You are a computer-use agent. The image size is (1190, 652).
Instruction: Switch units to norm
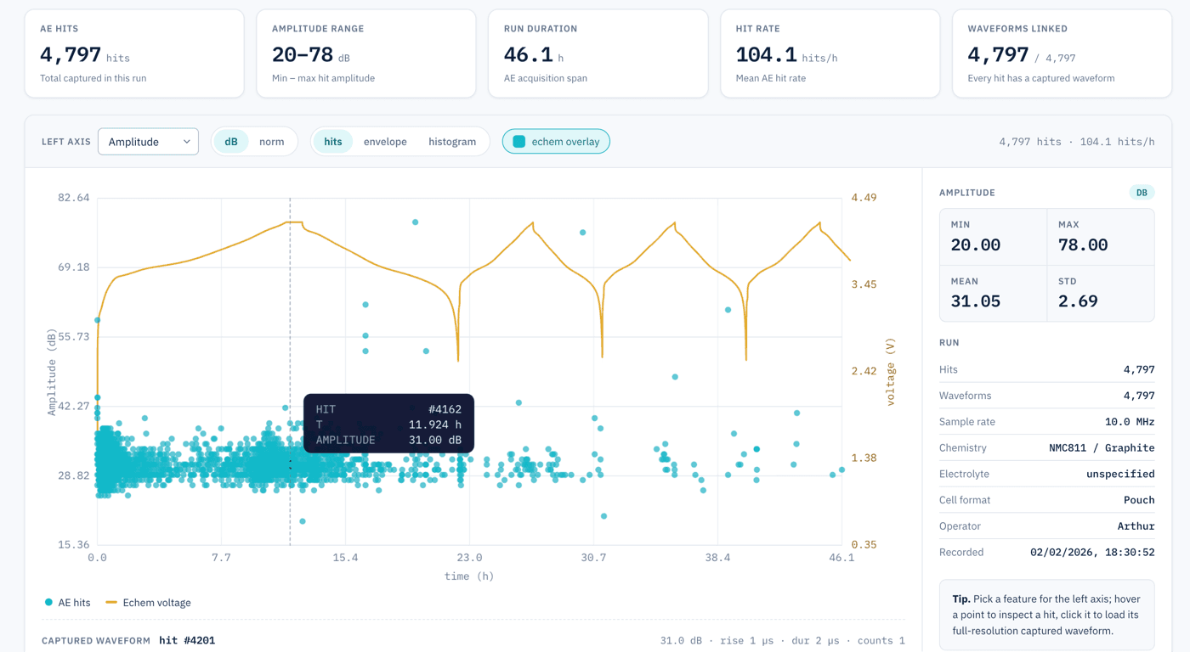pyautogui.click(x=272, y=142)
